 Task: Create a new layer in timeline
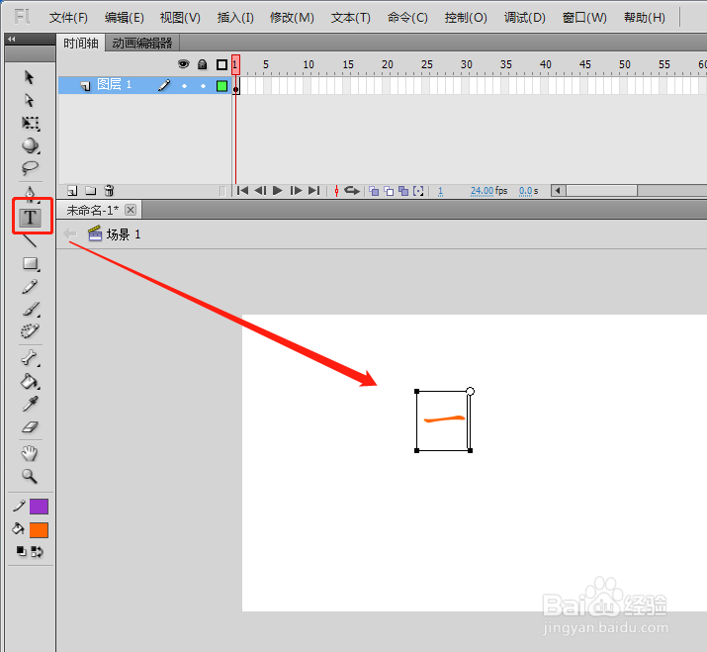(72, 191)
